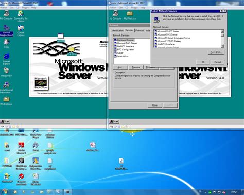Open My Briefcase in the left VM

6,101
